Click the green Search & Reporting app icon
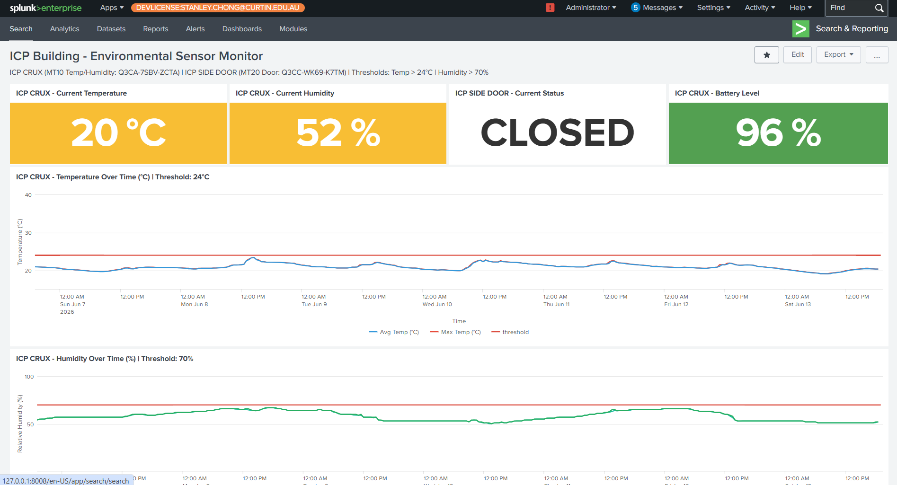 801,29
